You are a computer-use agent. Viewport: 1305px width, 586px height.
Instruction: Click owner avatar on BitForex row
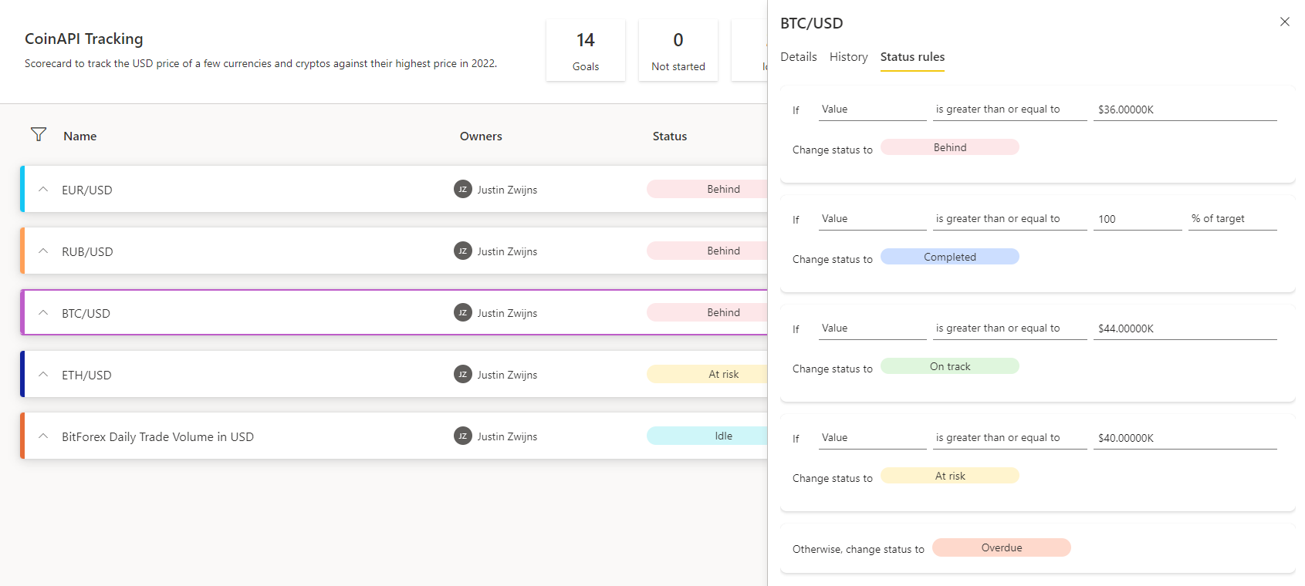tap(462, 436)
